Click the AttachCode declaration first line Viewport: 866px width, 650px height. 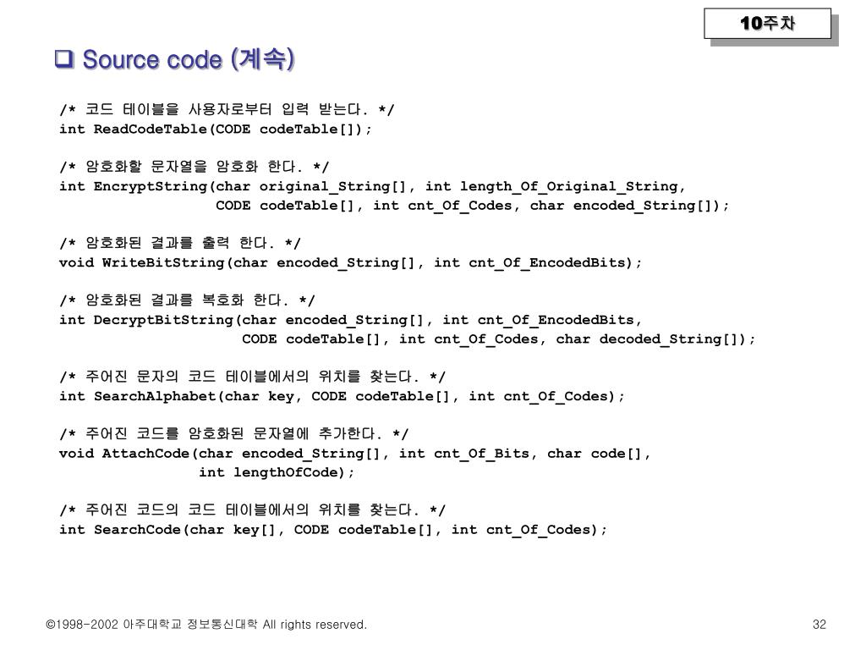(354, 454)
